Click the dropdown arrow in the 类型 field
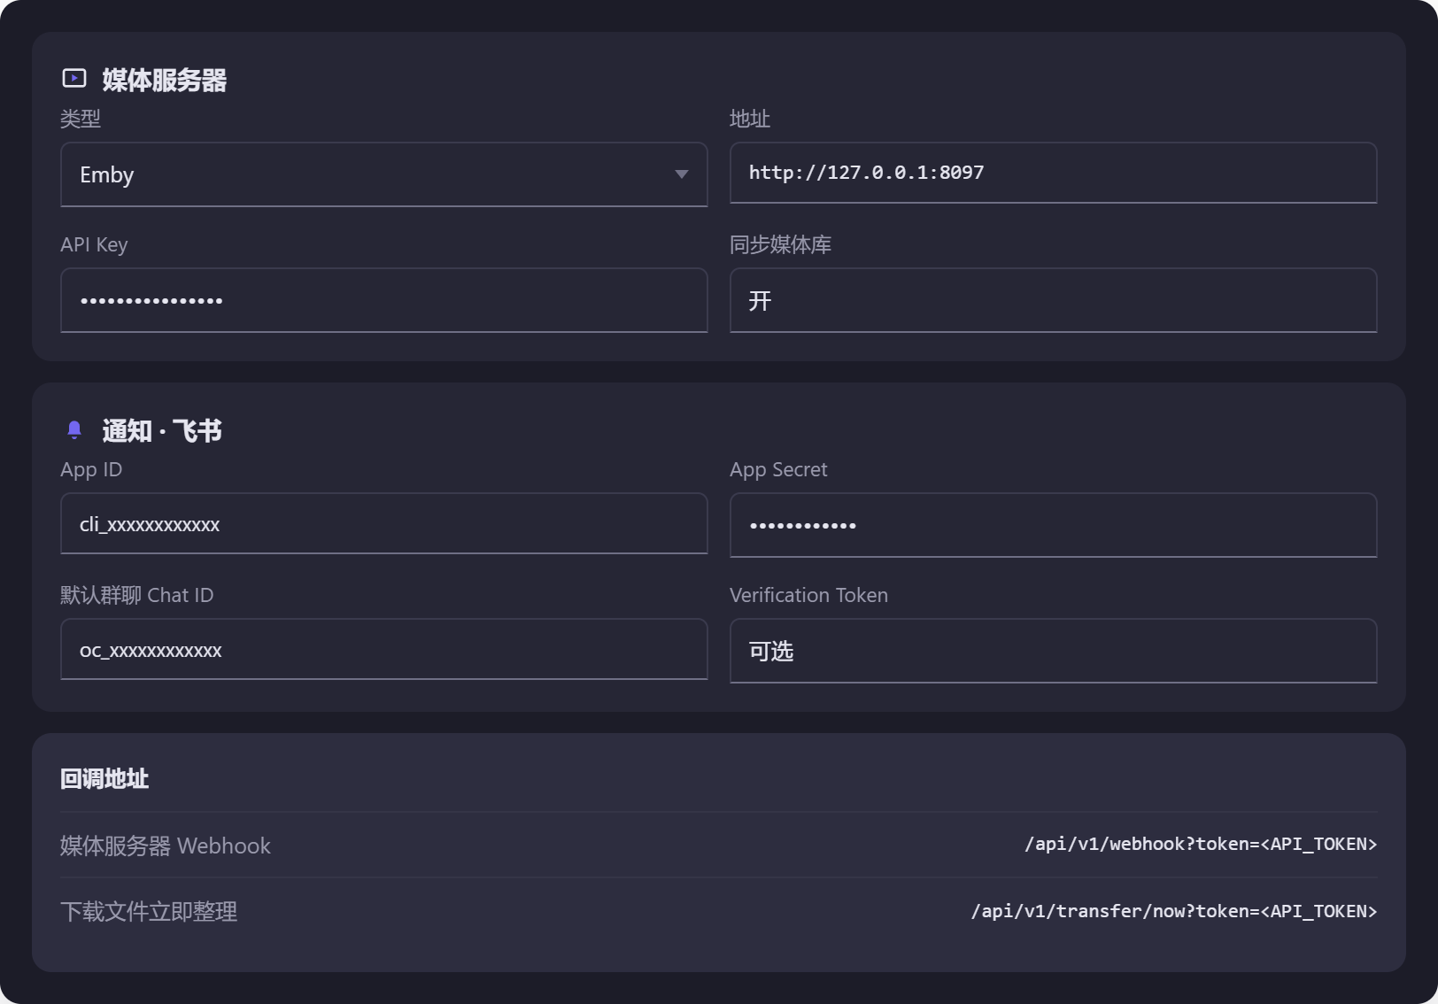The image size is (1438, 1004). click(682, 174)
